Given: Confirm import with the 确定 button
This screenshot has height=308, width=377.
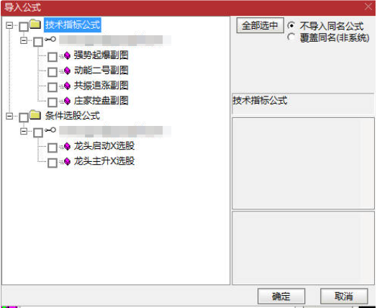Looking at the screenshot, I should click(x=281, y=296).
